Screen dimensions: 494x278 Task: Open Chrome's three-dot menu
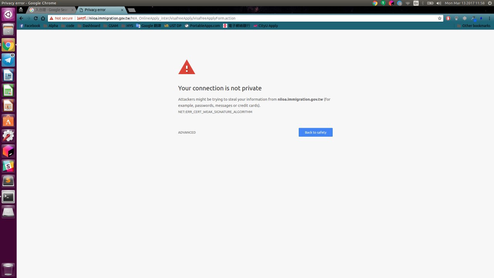click(x=489, y=18)
